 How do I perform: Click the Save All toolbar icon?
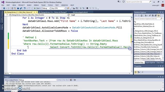coord(21,8)
